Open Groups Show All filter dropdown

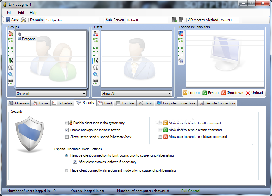[x=51, y=94]
